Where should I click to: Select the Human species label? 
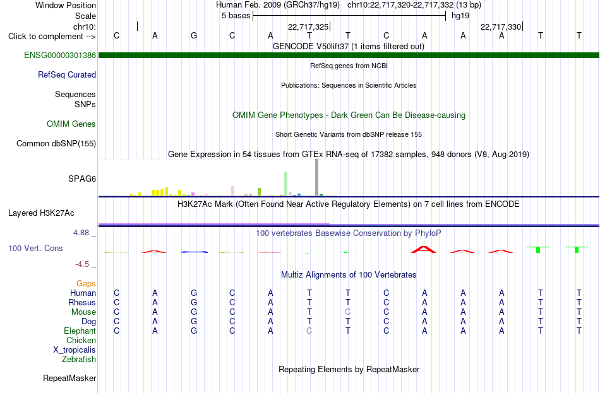[83, 293]
